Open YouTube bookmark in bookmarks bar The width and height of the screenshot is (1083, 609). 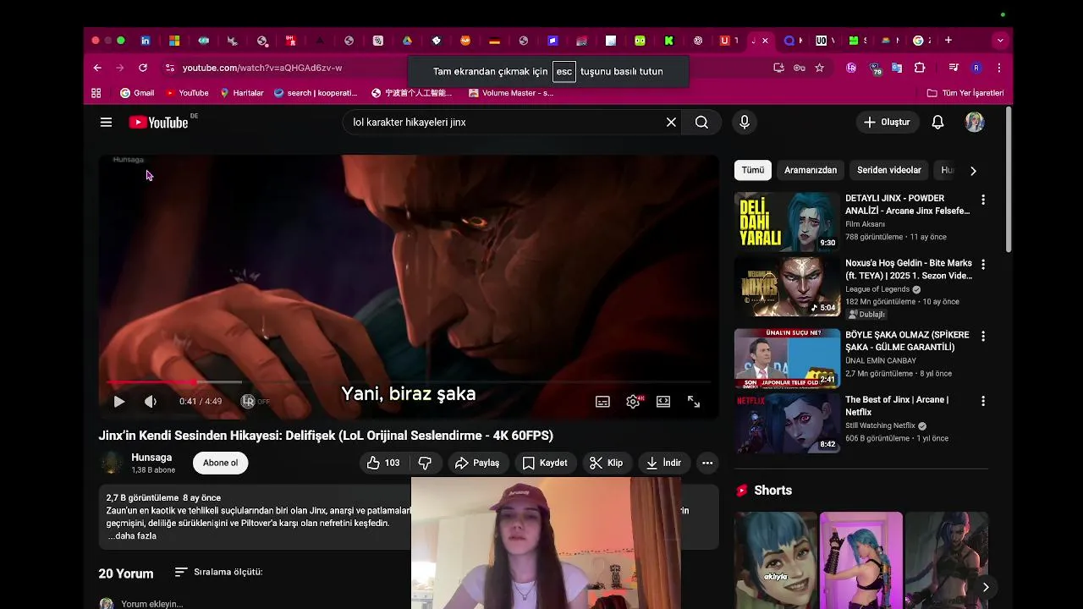pyautogui.click(x=187, y=93)
